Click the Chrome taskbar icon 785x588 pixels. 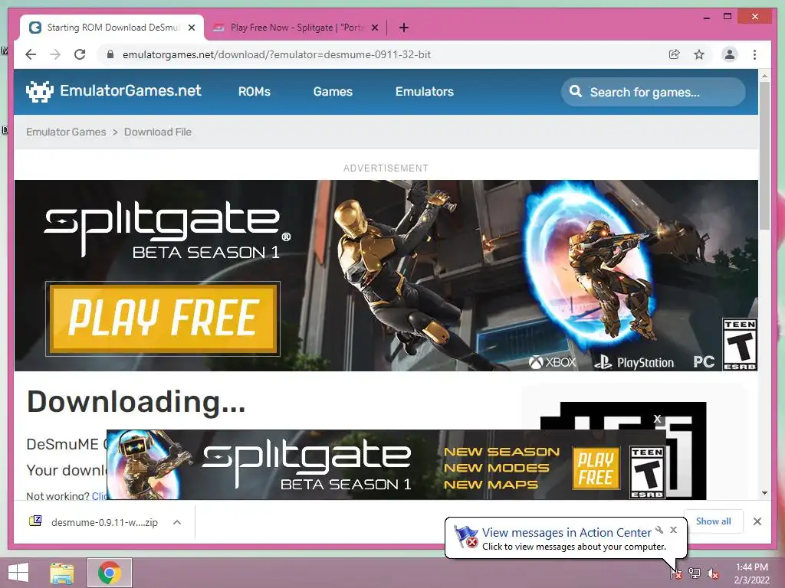[110, 573]
